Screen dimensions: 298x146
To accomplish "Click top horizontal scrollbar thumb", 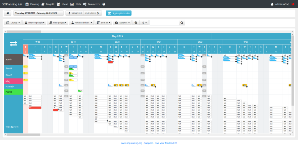I will (24, 32).
